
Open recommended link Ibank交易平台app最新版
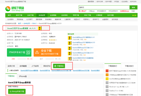29,71
